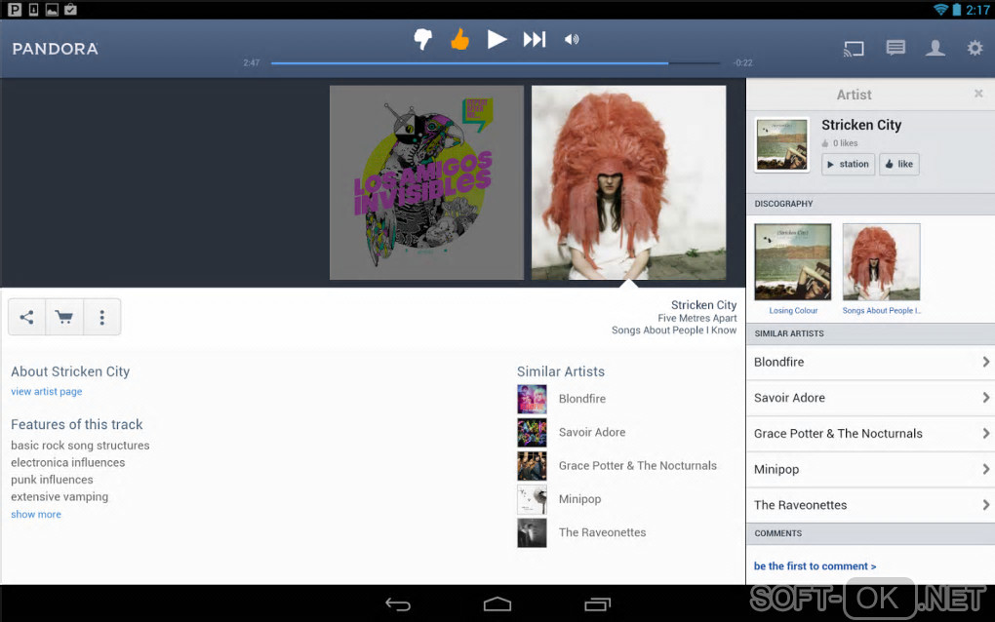
Task: Create a Stricken City station
Action: pyautogui.click(x=848, y=164)
